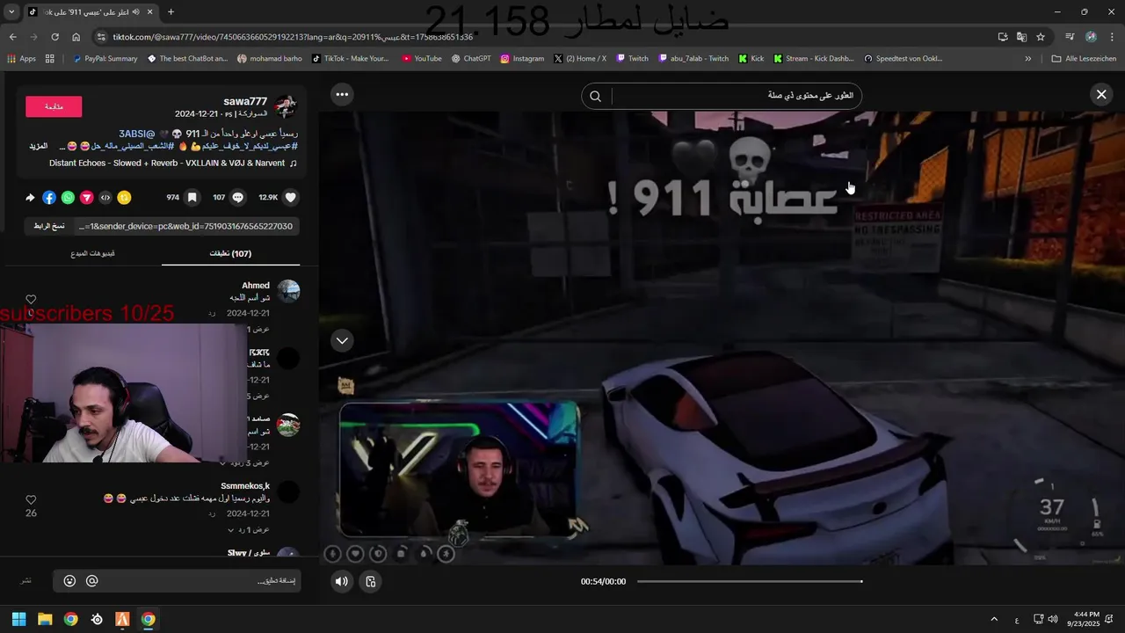Reload the page in Chrome
The height and width of the screenshot is (633, 1125).
[x=54, y=37]
